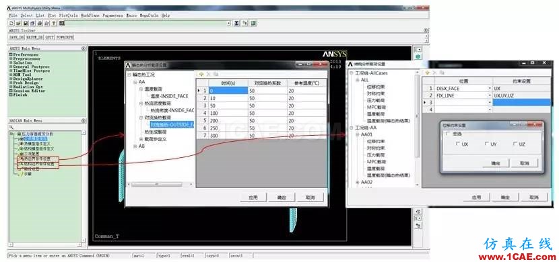Click 应用 in structural load dialog

pos(477,198)
